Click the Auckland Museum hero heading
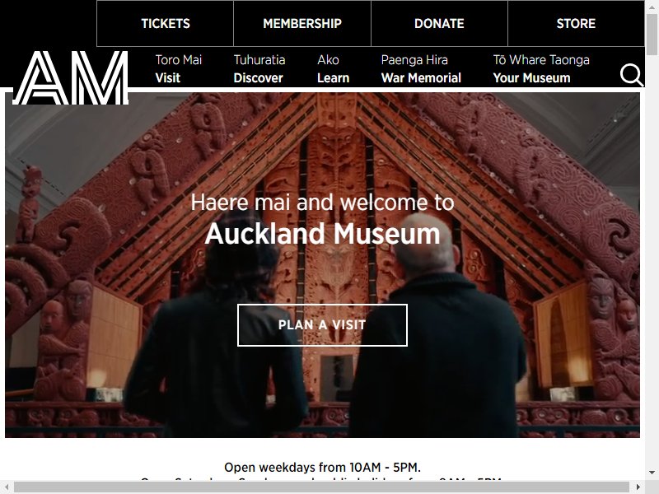 pos(322,234)
